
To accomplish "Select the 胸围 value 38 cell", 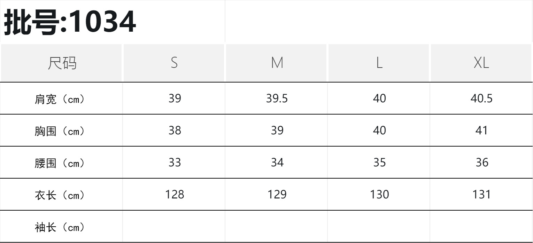I will point(175,131).
